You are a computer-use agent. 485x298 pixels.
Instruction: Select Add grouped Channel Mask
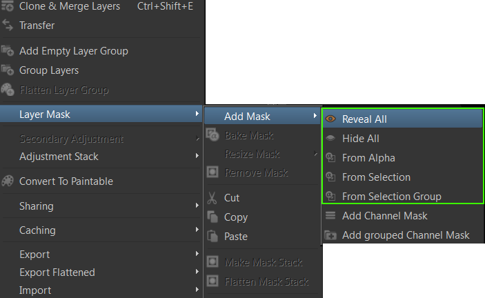coord(406,235)
